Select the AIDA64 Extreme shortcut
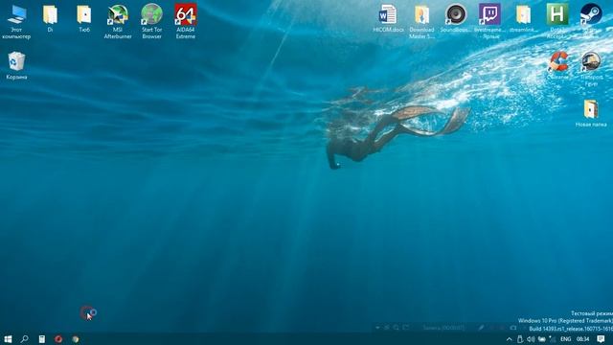613x345 pixels. 185,22
